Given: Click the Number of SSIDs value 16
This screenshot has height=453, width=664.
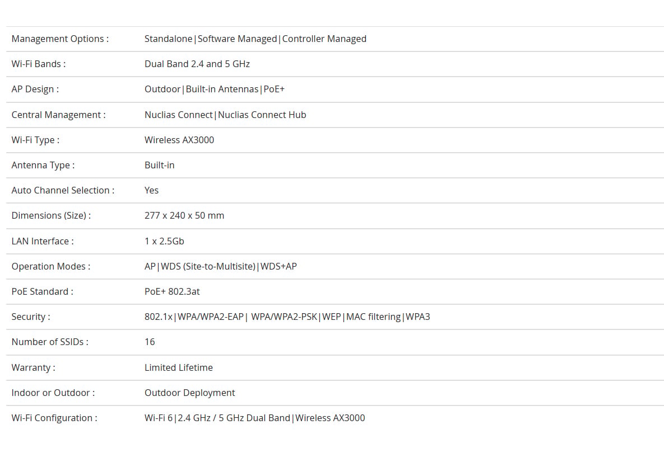Looking at the screenshot, I should (x=150, y=342).
